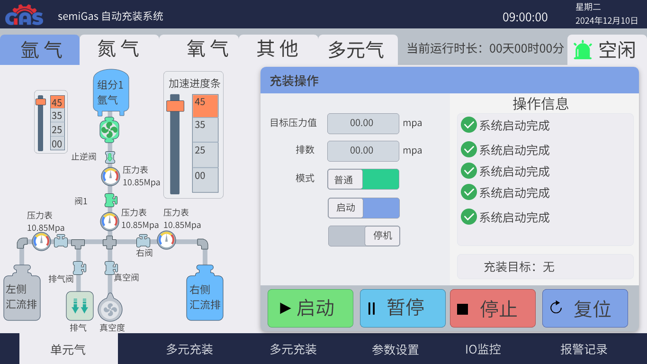Toggle the 模式 普通 switch
The width and height of the screenshot is (647, 364).
coord(363,180)
